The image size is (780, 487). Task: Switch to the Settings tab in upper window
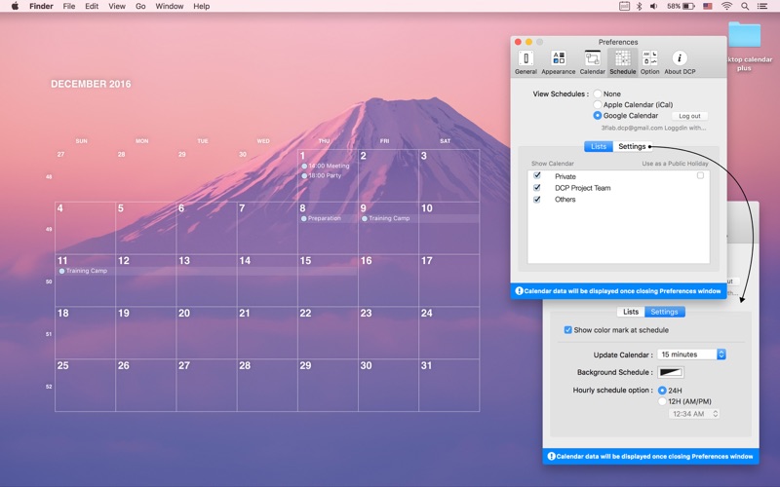point(632,146)
